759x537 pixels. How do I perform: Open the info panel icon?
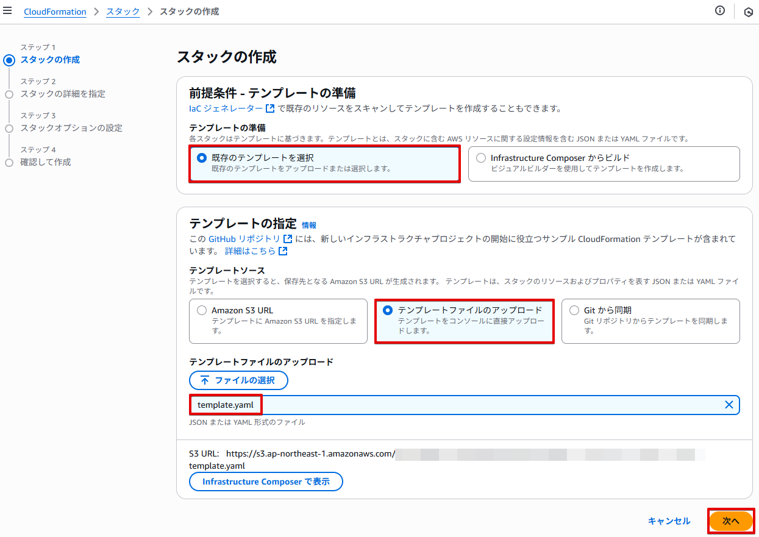pos(720,11)
